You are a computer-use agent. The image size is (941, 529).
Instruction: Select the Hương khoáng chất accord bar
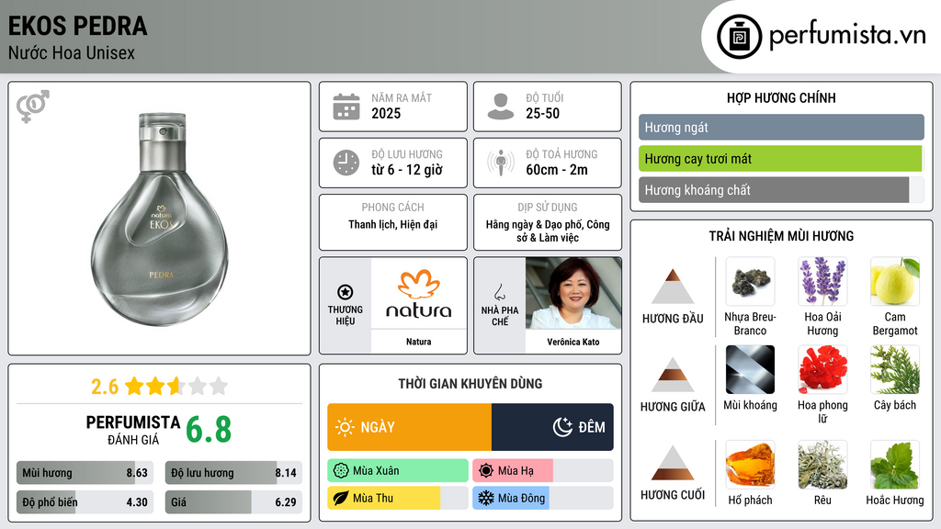point(781,190)
